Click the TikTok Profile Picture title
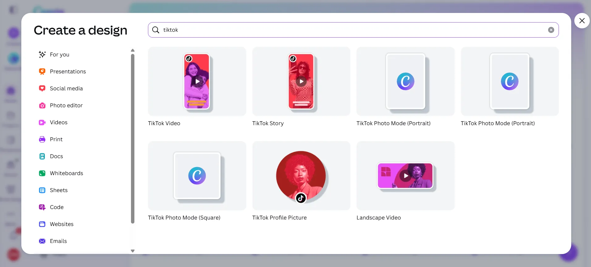 280,218
